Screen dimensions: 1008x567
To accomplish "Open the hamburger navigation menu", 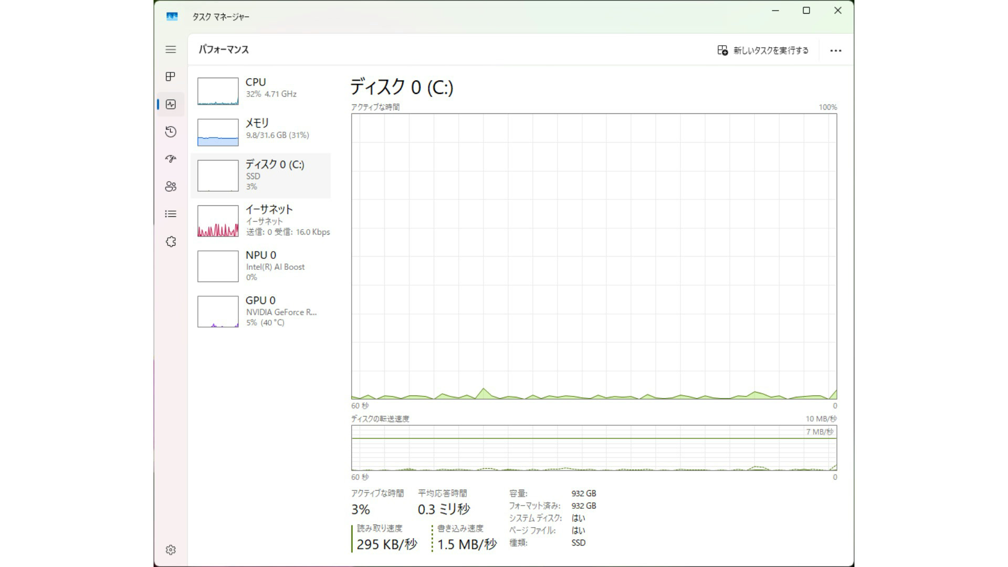I will 171,49.
